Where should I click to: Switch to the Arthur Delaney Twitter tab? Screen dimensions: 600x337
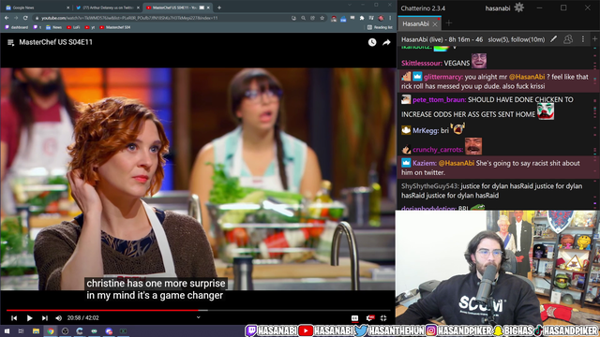point(107,7)
